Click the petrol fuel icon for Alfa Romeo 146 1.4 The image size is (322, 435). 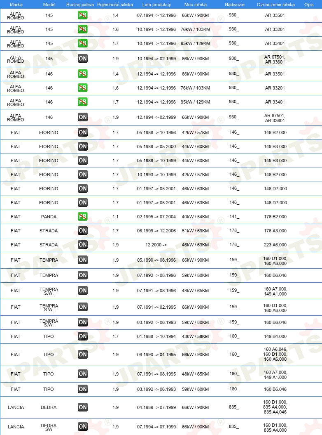(82, 74)
